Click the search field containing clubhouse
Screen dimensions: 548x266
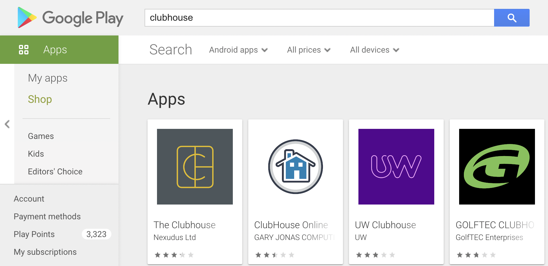319,18
